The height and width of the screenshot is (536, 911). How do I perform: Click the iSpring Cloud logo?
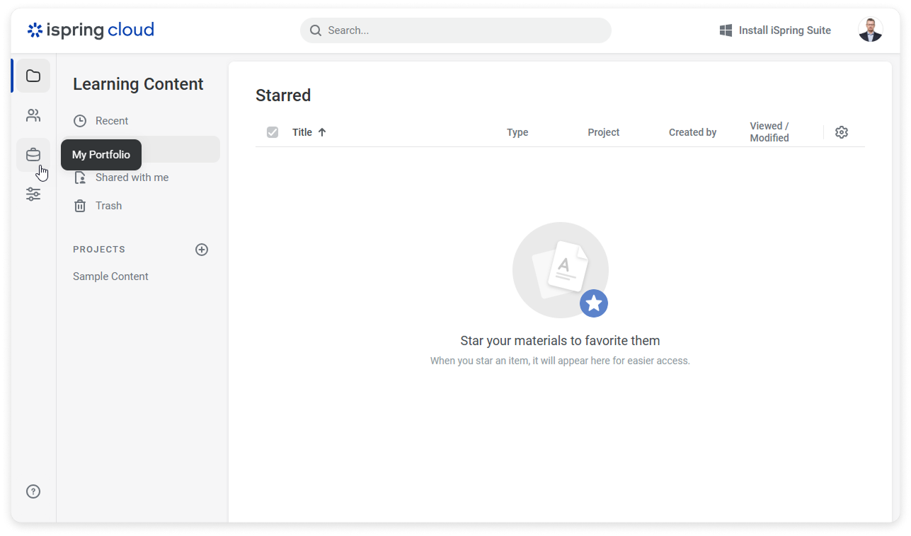tap(91, 30)
